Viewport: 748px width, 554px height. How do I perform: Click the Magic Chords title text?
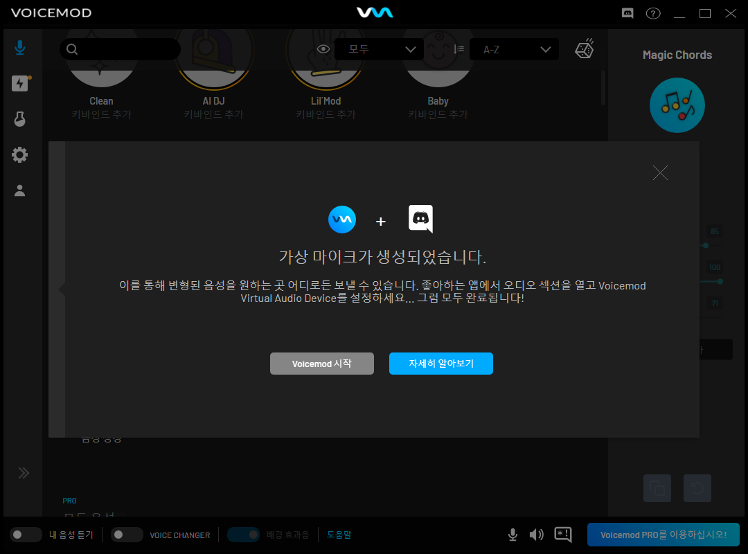(x=677, y=55)
